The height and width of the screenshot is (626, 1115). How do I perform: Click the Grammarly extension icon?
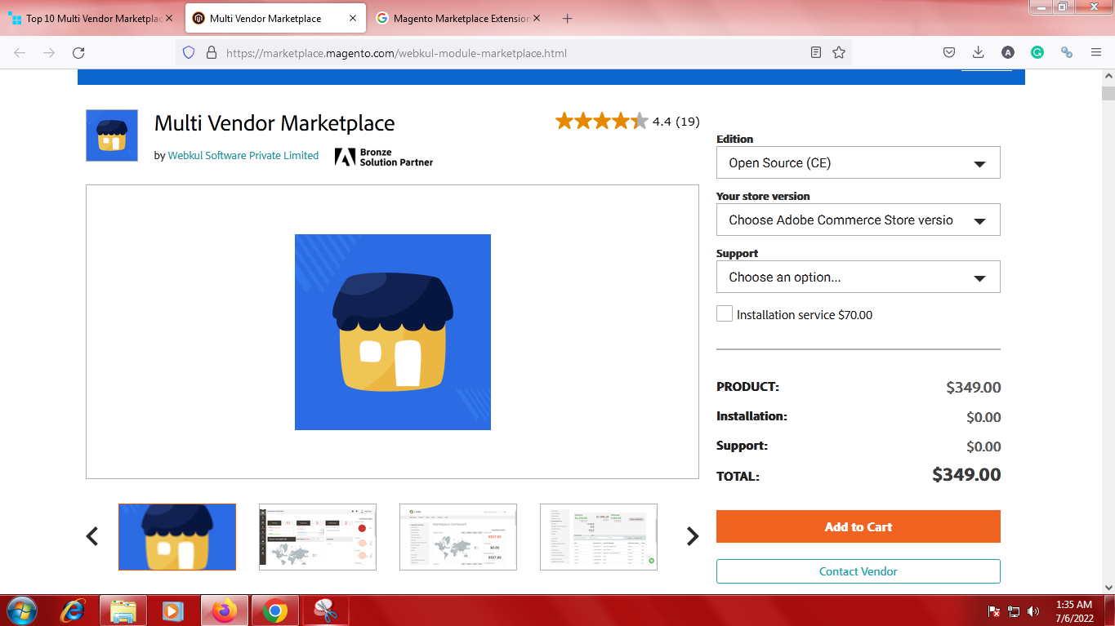(1037, 52)
